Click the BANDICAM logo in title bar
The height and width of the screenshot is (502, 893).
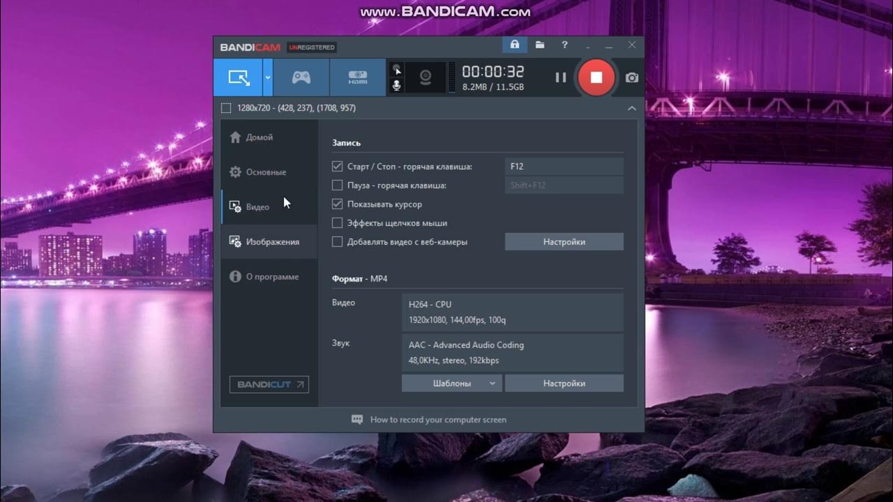pyautogui.click(x=250, y=47)
